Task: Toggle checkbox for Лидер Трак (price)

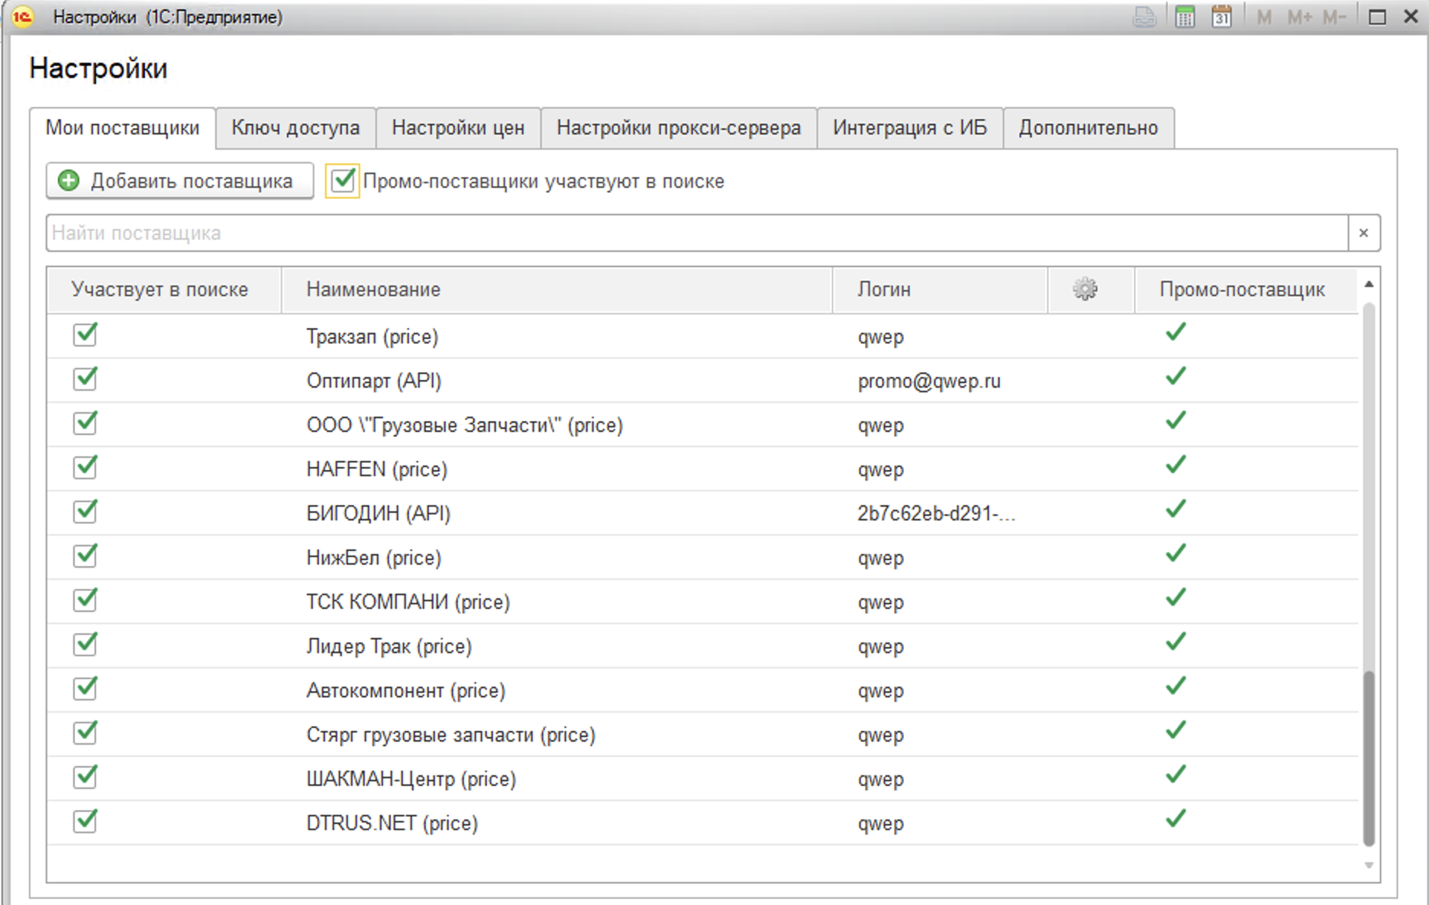Action: click(85, 644)
